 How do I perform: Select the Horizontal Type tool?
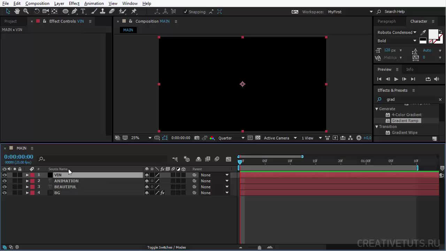pyautogui.click(x=83, y=12)
